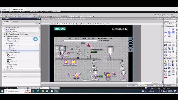Screen dimensions: 178x100
Task: Expand PLC_WeblogSme2 tree node
Action: pyautogui.click(x=5, y=35)
